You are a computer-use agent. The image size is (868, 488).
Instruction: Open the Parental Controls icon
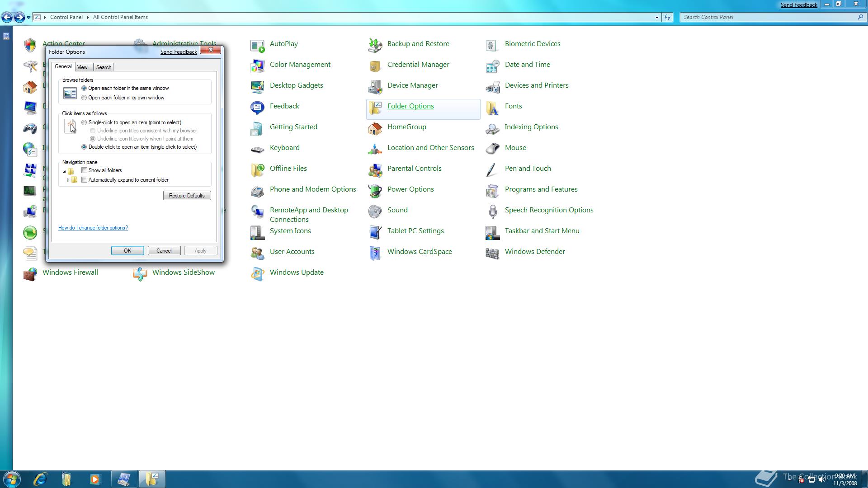(375, 170)
